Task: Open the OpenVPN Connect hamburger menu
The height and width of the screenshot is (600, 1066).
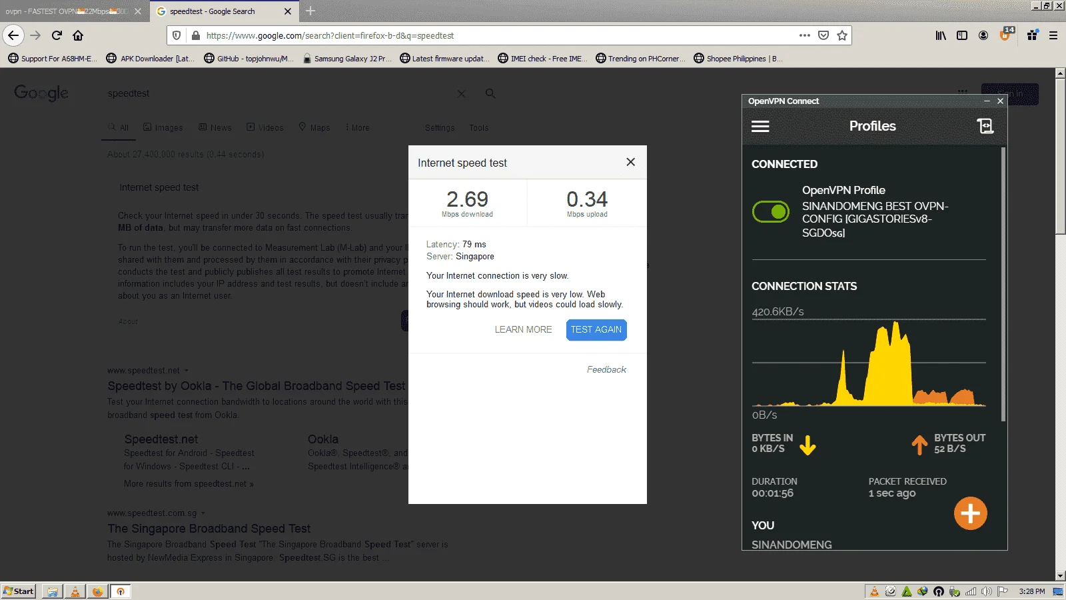Action: click(760, 126)
